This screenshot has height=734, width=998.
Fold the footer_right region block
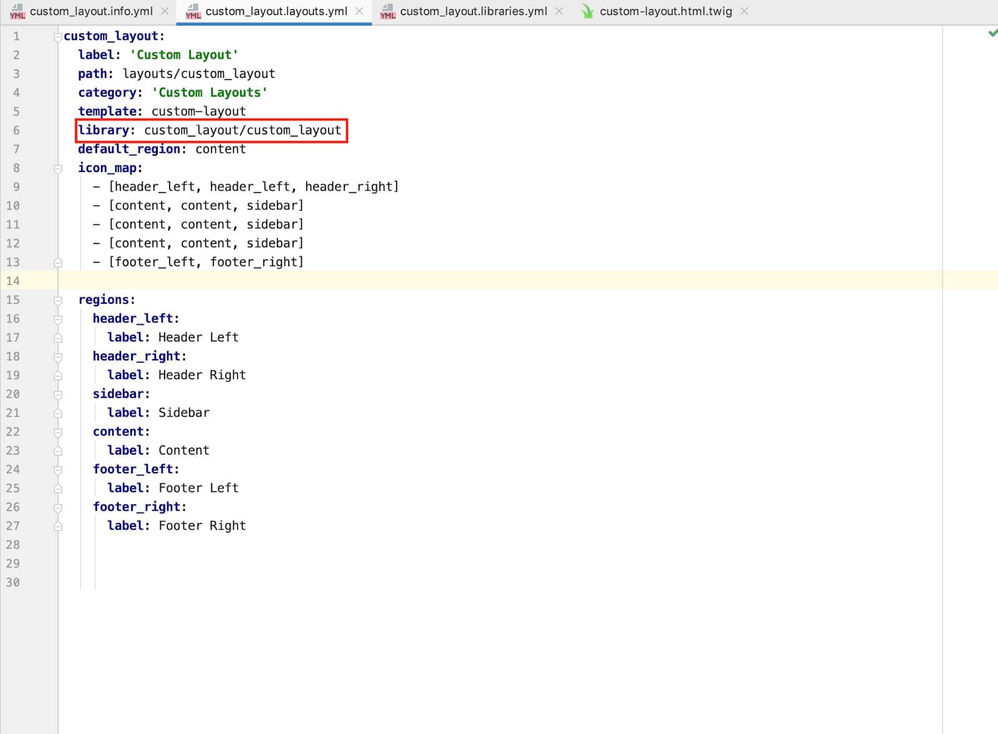(58, 508)
